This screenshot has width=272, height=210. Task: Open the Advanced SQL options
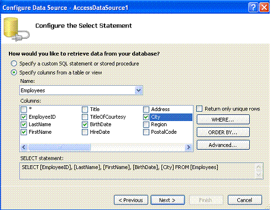coord(223,145)
